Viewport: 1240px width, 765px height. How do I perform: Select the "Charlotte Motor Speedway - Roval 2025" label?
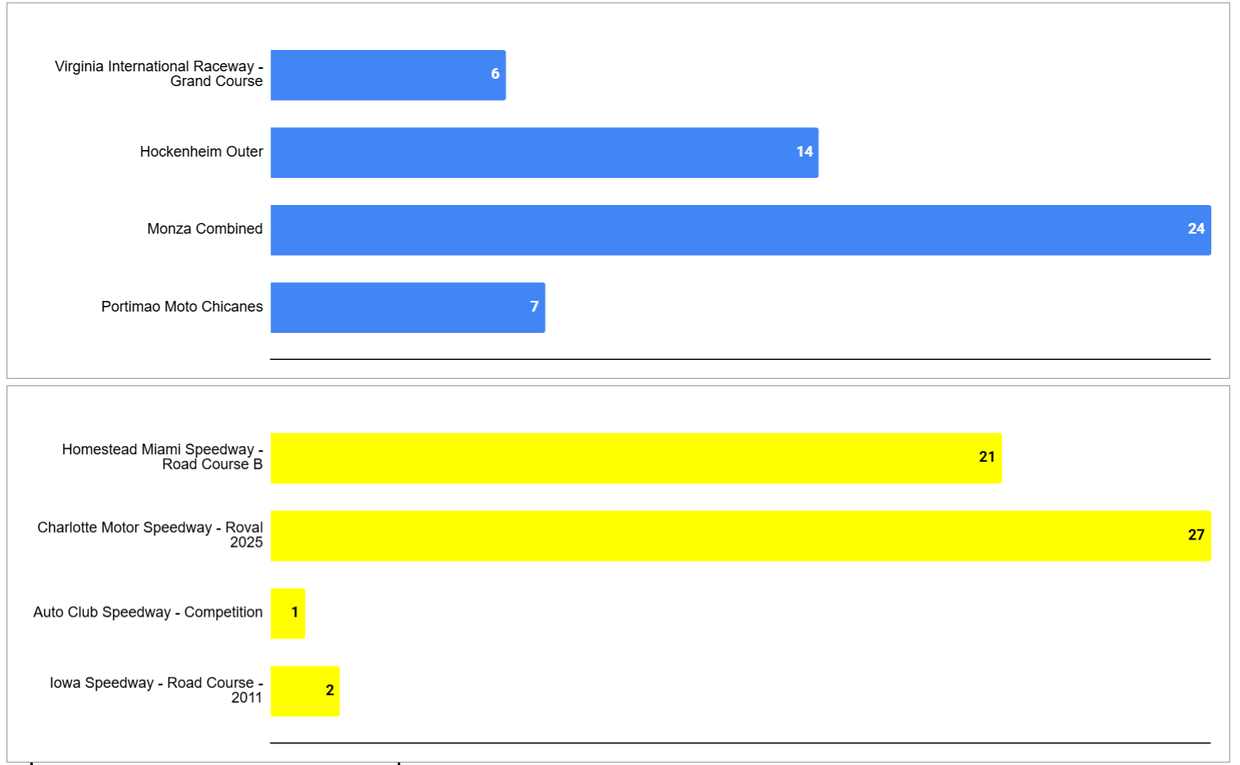point(150,535)
